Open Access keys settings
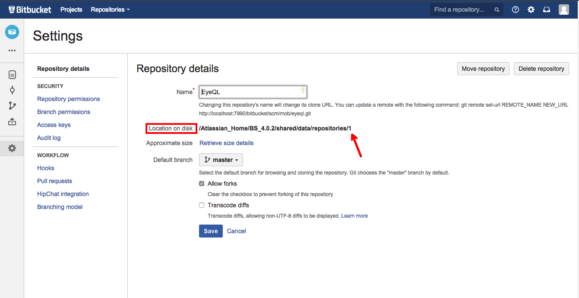Viewport: 579px width, 298px height. pos(54,125)
